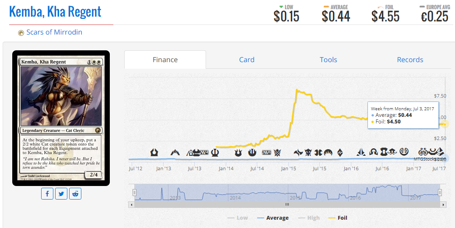Click Born of the Gods set marker

pyautogui.click(x=238, y=153)
